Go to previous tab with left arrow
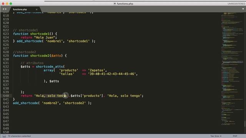The height and width of the screenshot is (138, 246). coord(3,9)
